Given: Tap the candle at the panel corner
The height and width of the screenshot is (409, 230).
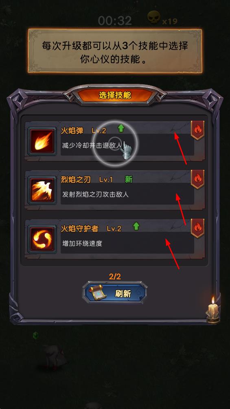Looking at the screenshot, I should [x=213, y=310].
